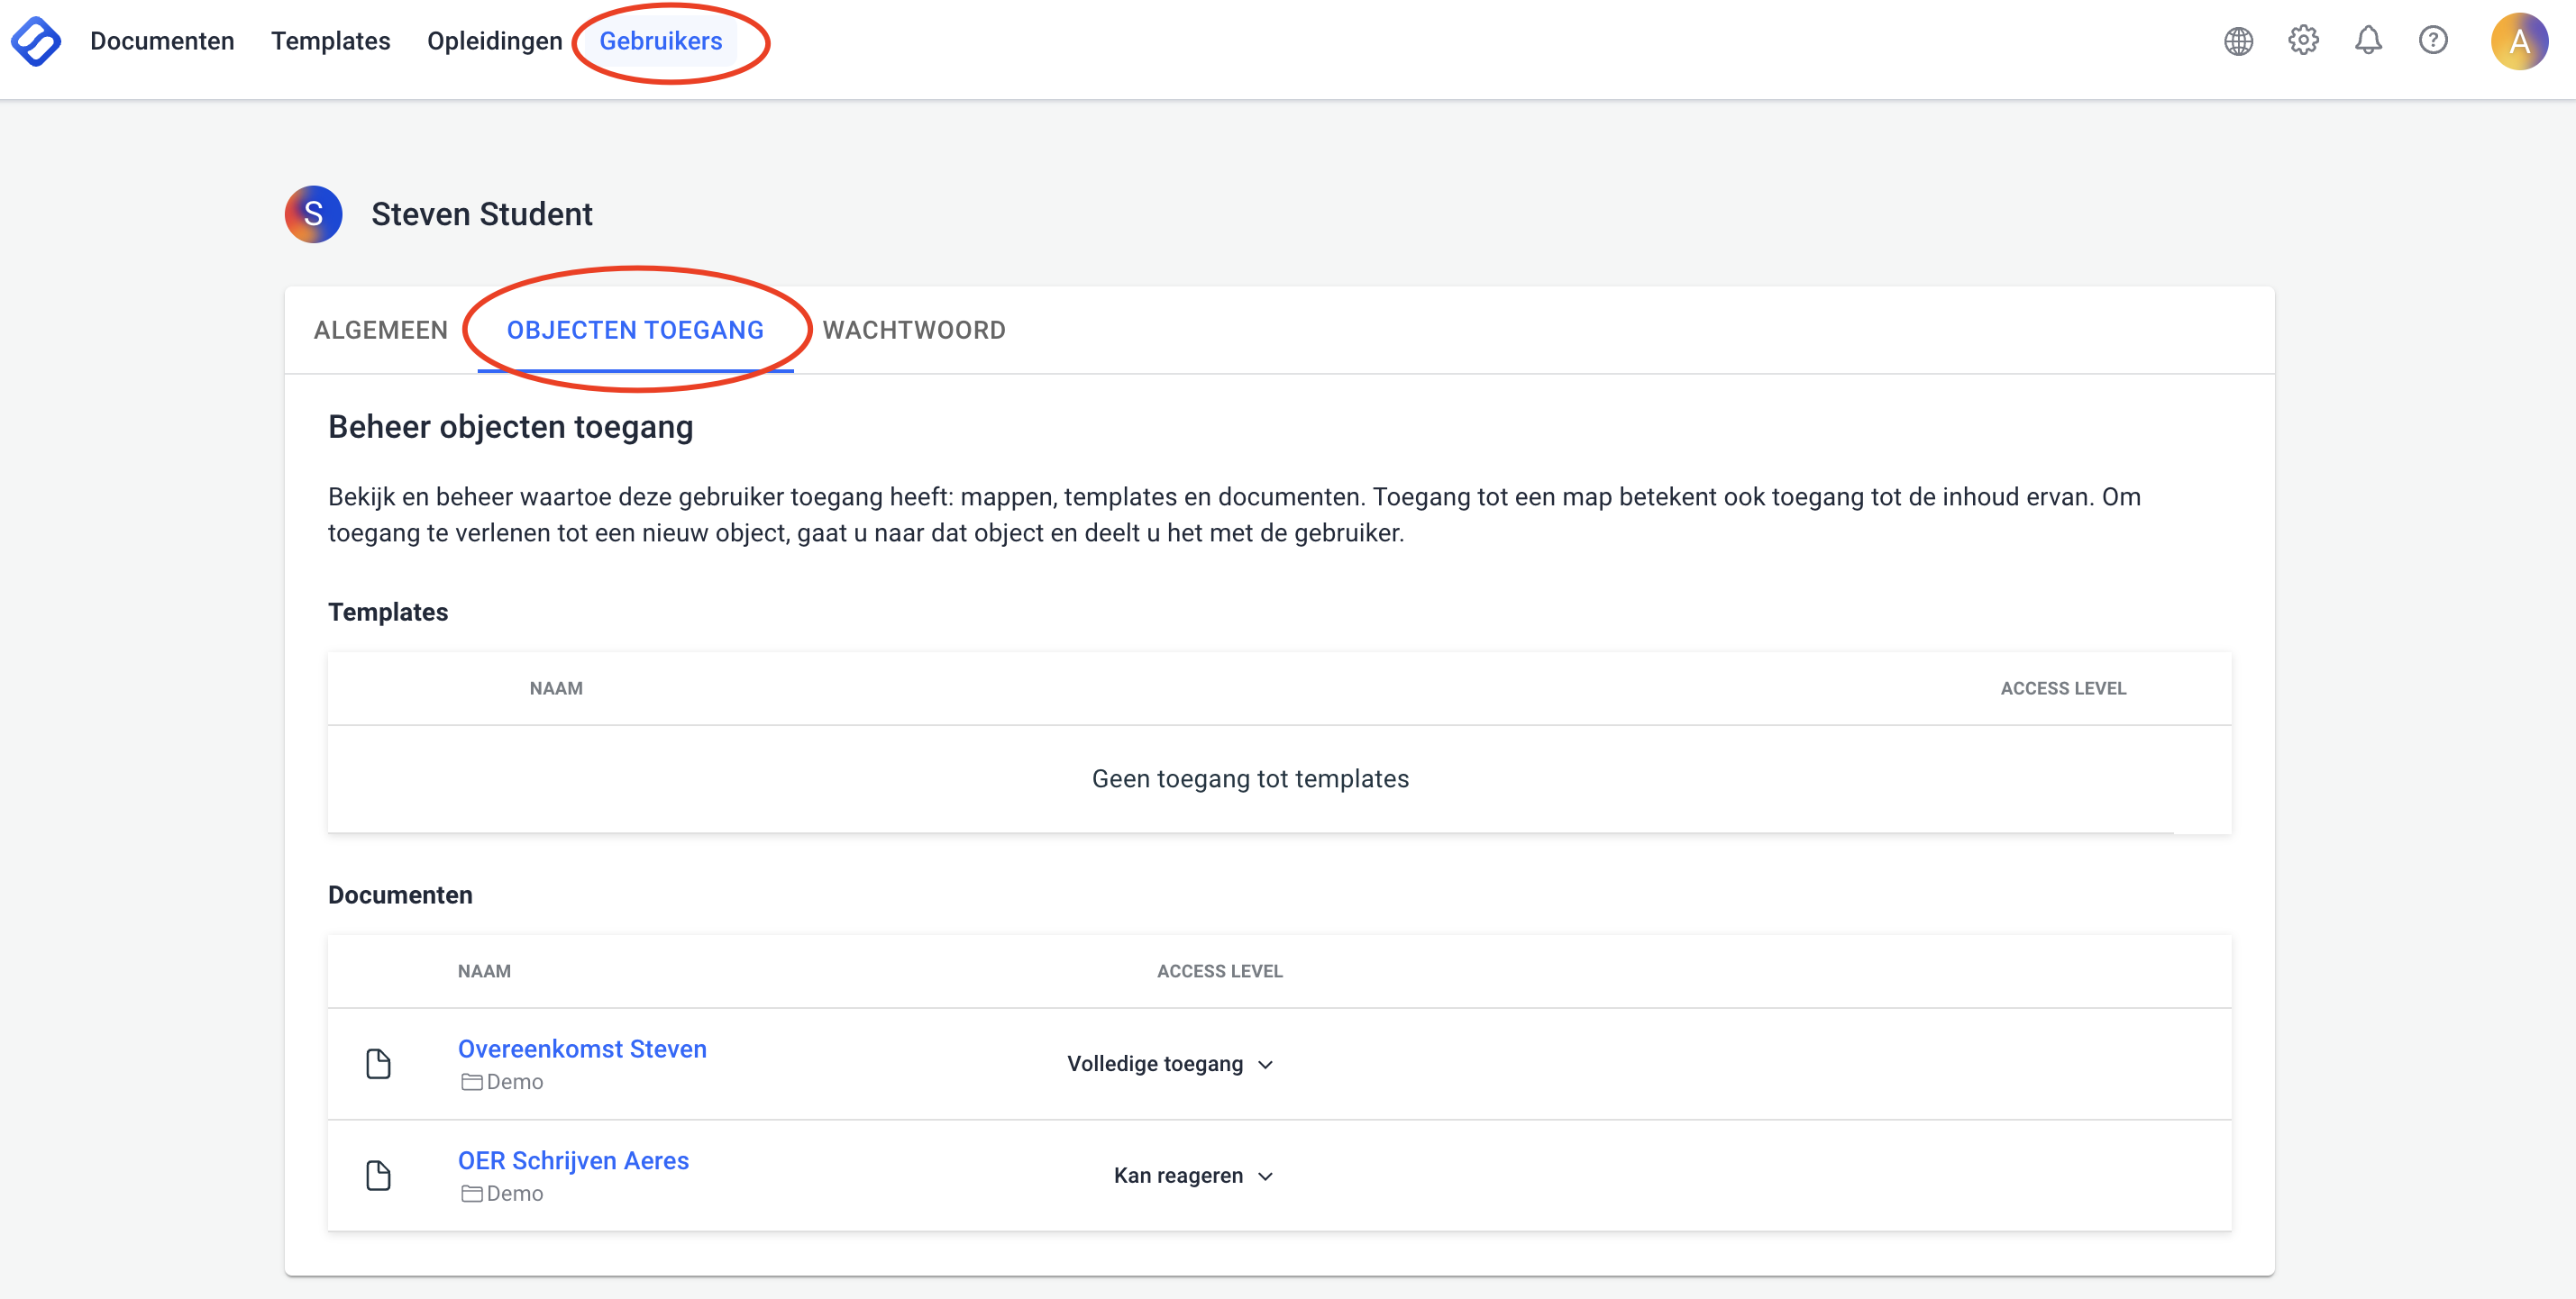Switch to the Wachtwoord tab
The image size is (2576, 1299).
point(913,330)
